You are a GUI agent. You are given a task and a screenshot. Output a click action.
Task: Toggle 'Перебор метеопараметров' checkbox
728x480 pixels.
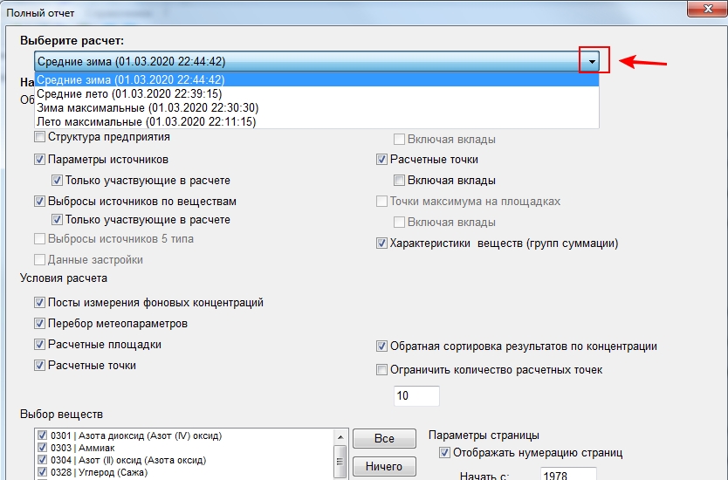click(40, 324)
